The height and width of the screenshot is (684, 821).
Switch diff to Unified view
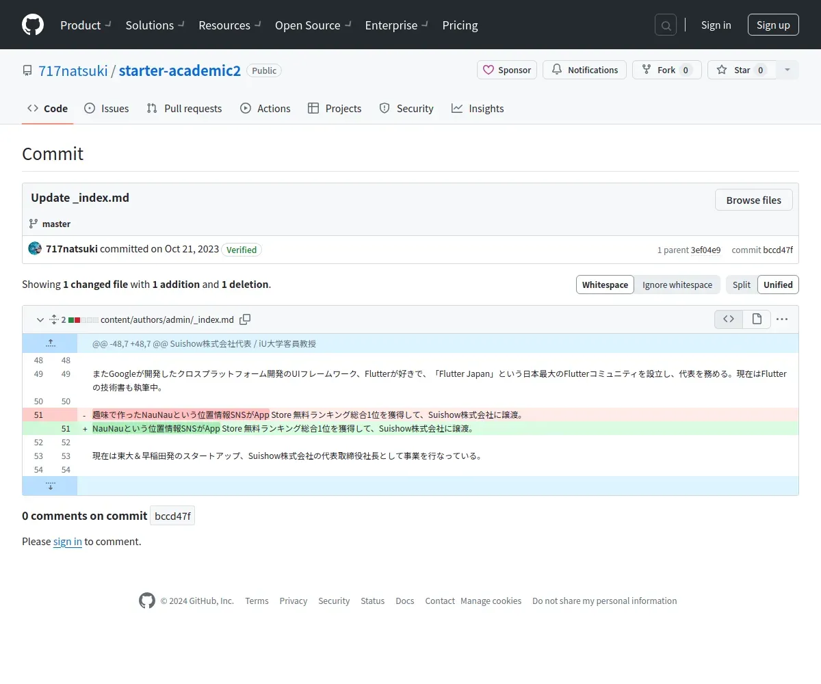(778, 285)
